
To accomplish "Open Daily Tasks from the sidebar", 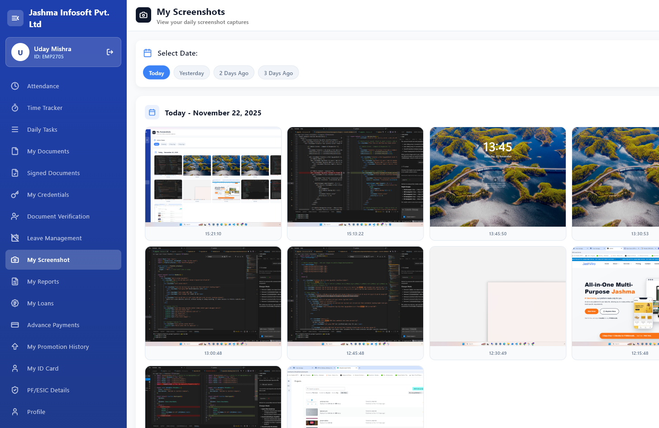I will click(x=43, y=129).
